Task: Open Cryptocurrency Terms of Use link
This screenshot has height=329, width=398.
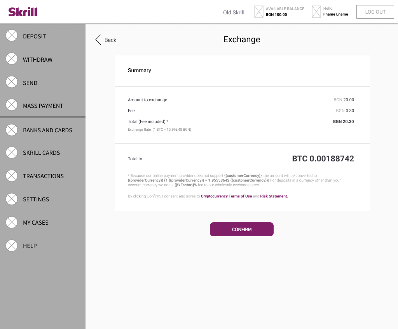Action: tap(227, 196)
